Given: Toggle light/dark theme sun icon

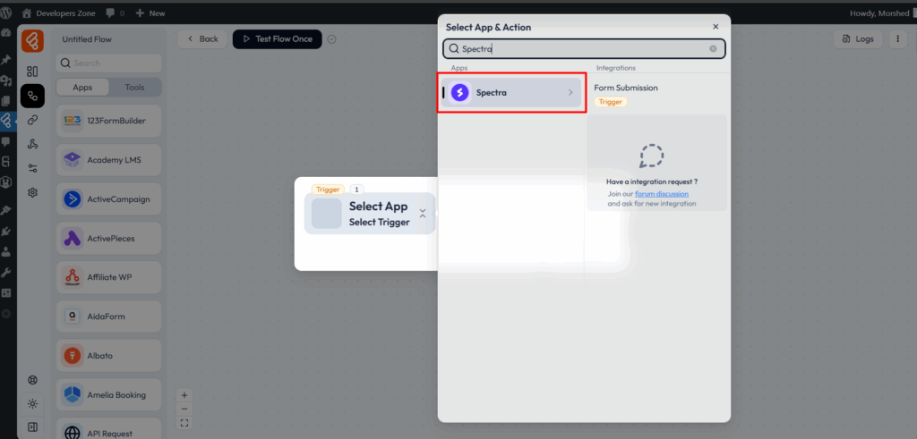Looking at the screenshot, I should pyautogui.click(x=32, y=403).
